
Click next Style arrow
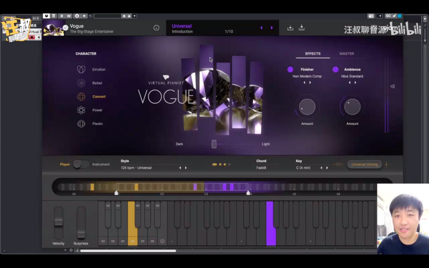click(x=186, y=168)
